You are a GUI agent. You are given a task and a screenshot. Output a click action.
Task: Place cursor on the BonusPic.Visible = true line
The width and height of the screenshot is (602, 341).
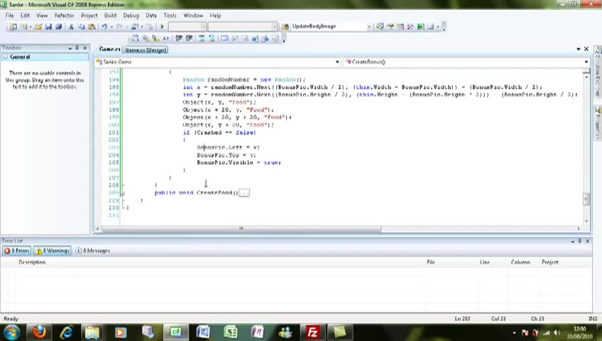(239, 163)
